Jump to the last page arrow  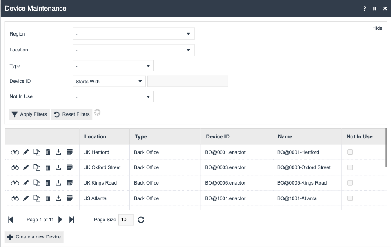point(72,220)
